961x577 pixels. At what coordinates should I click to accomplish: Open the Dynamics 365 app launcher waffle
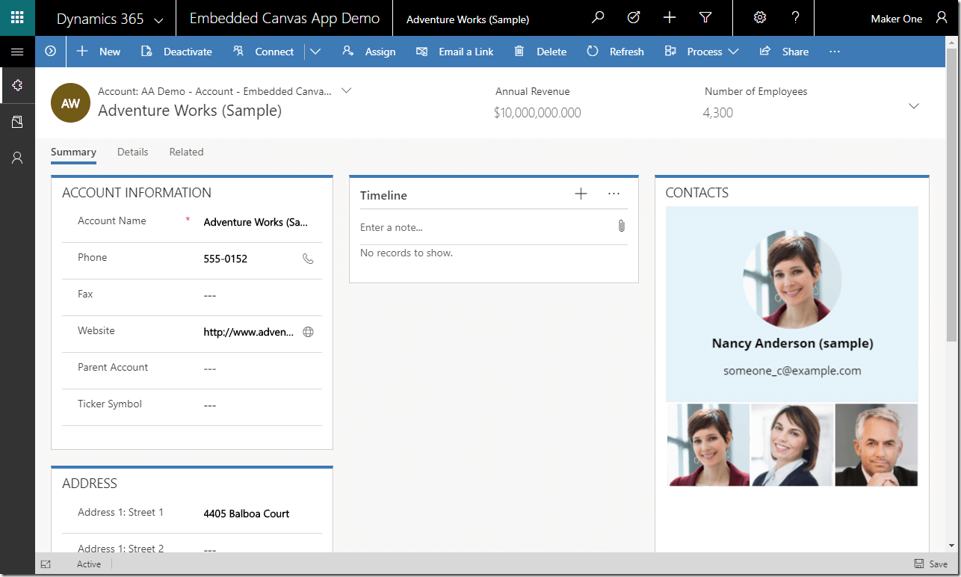(x=16, y=16)
